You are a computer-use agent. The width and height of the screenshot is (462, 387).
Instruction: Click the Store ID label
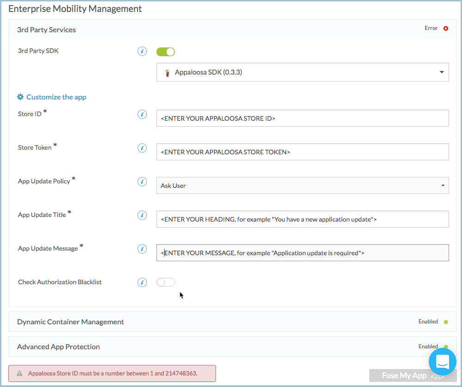30,114
